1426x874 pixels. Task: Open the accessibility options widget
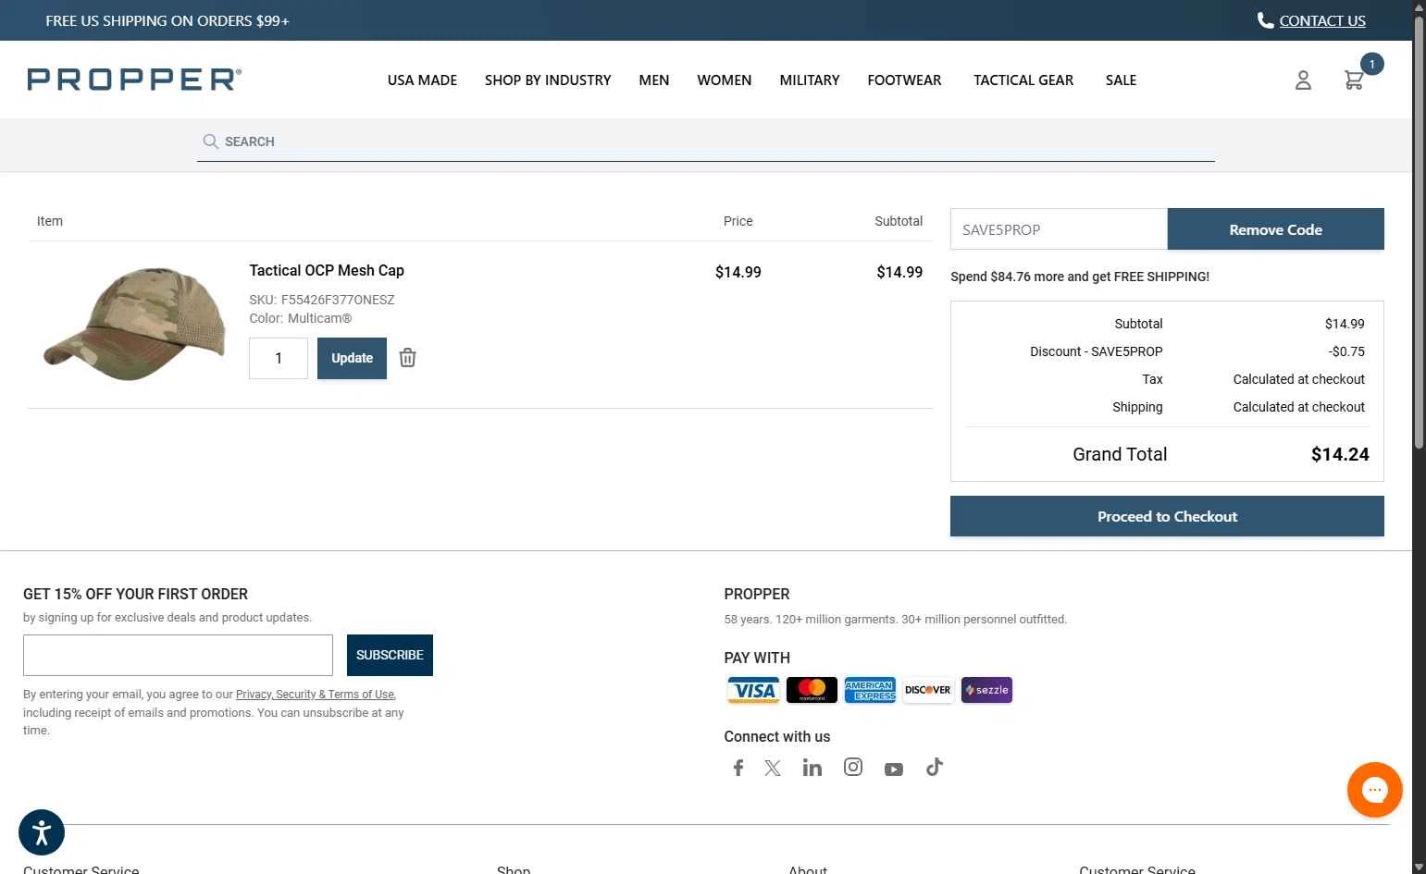pos(42,832)
